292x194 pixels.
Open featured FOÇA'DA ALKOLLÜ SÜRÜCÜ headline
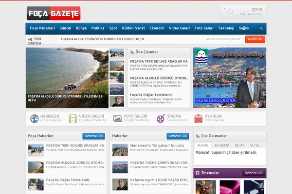(x=159, y=78)
